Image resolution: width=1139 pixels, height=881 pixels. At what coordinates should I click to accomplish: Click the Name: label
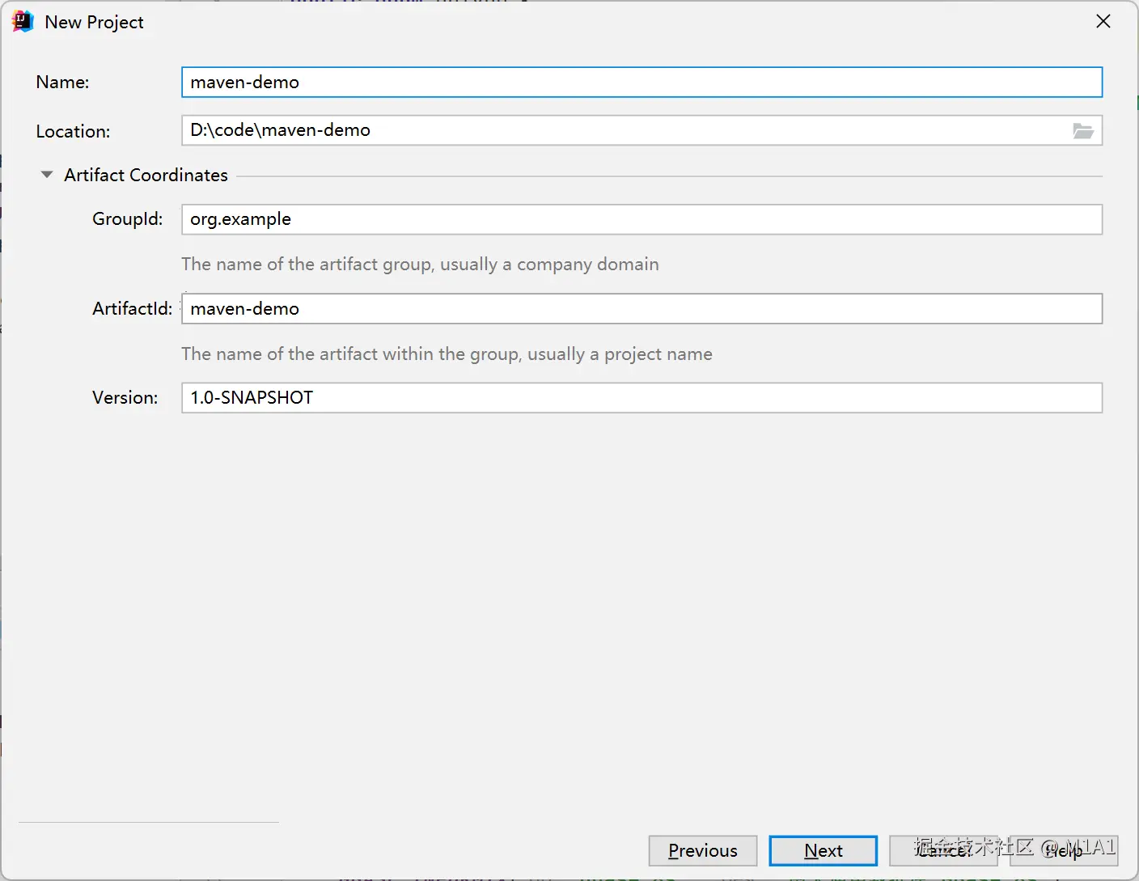[x=62, y=82]
